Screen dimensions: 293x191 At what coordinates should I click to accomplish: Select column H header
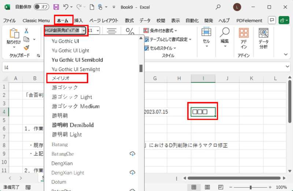pos(179,78)
